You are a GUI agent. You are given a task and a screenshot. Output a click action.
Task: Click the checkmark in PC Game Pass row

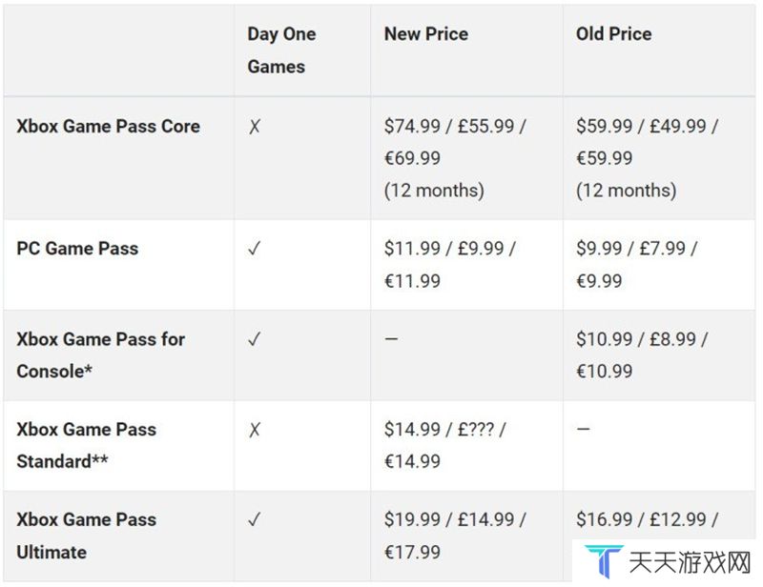tap(255, 249)
